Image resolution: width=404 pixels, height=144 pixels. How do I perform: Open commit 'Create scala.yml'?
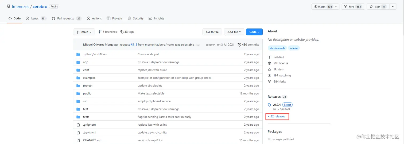coord(148,54)
